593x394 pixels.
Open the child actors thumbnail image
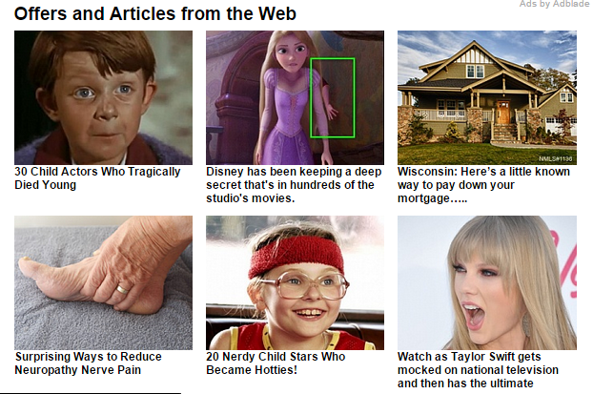(103, 97)
